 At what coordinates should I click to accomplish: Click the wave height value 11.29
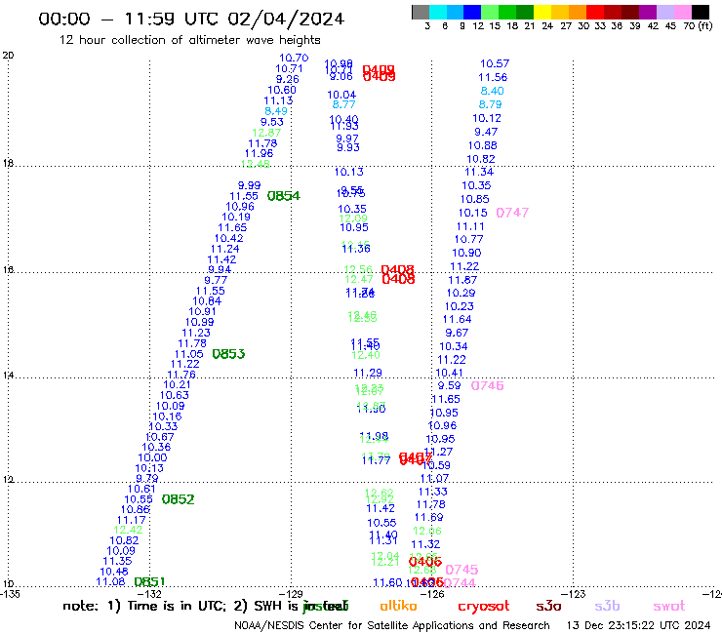tap(368, 373)
